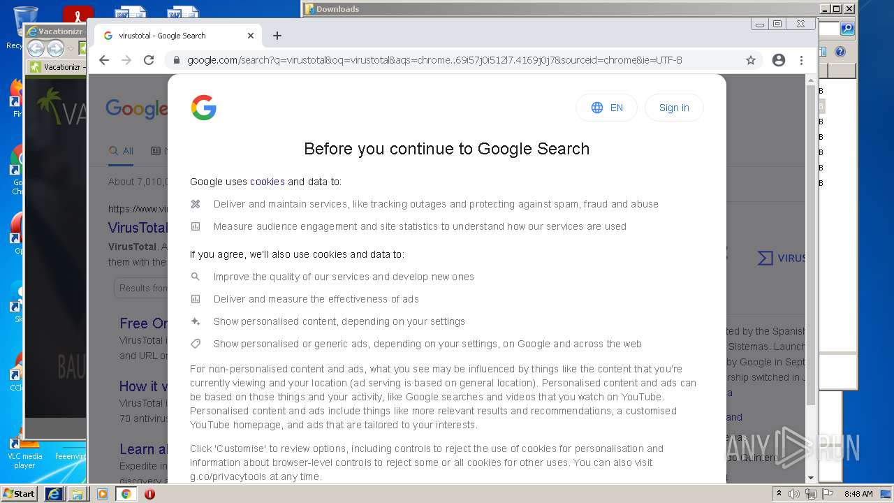This screenshot has height=503, width=894.
Task: Click the Chrome forward arrow
Action: [x=126, y=60]
